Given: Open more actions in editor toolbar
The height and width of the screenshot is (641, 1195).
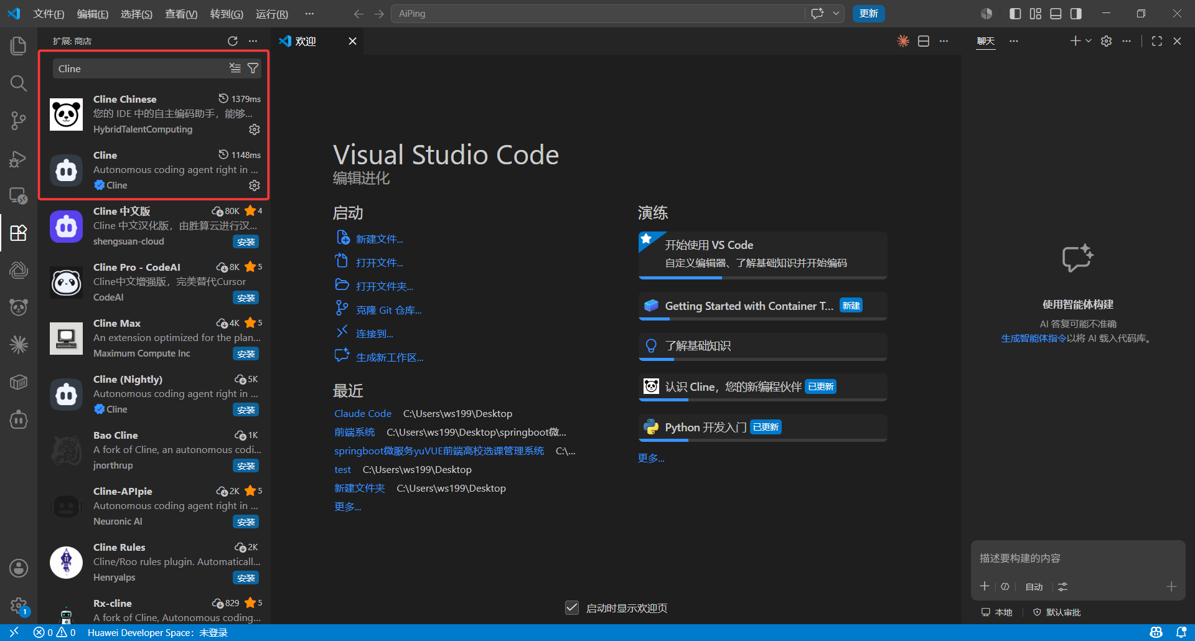Looking at the screenshot, I should tap(944, 41).
